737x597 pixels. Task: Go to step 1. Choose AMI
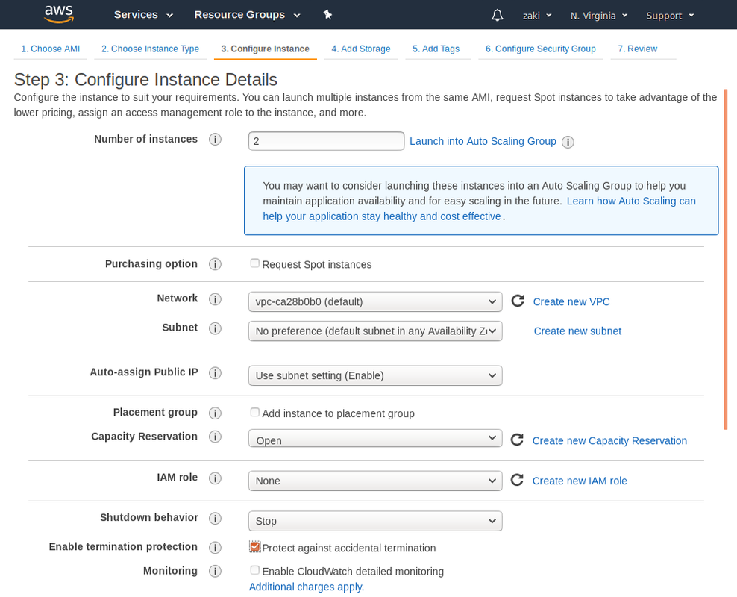pos(50,49)
